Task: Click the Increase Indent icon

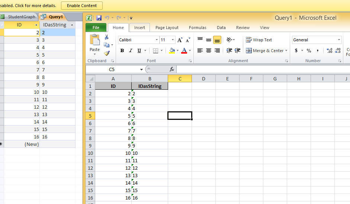Action: tap(238, 51)
